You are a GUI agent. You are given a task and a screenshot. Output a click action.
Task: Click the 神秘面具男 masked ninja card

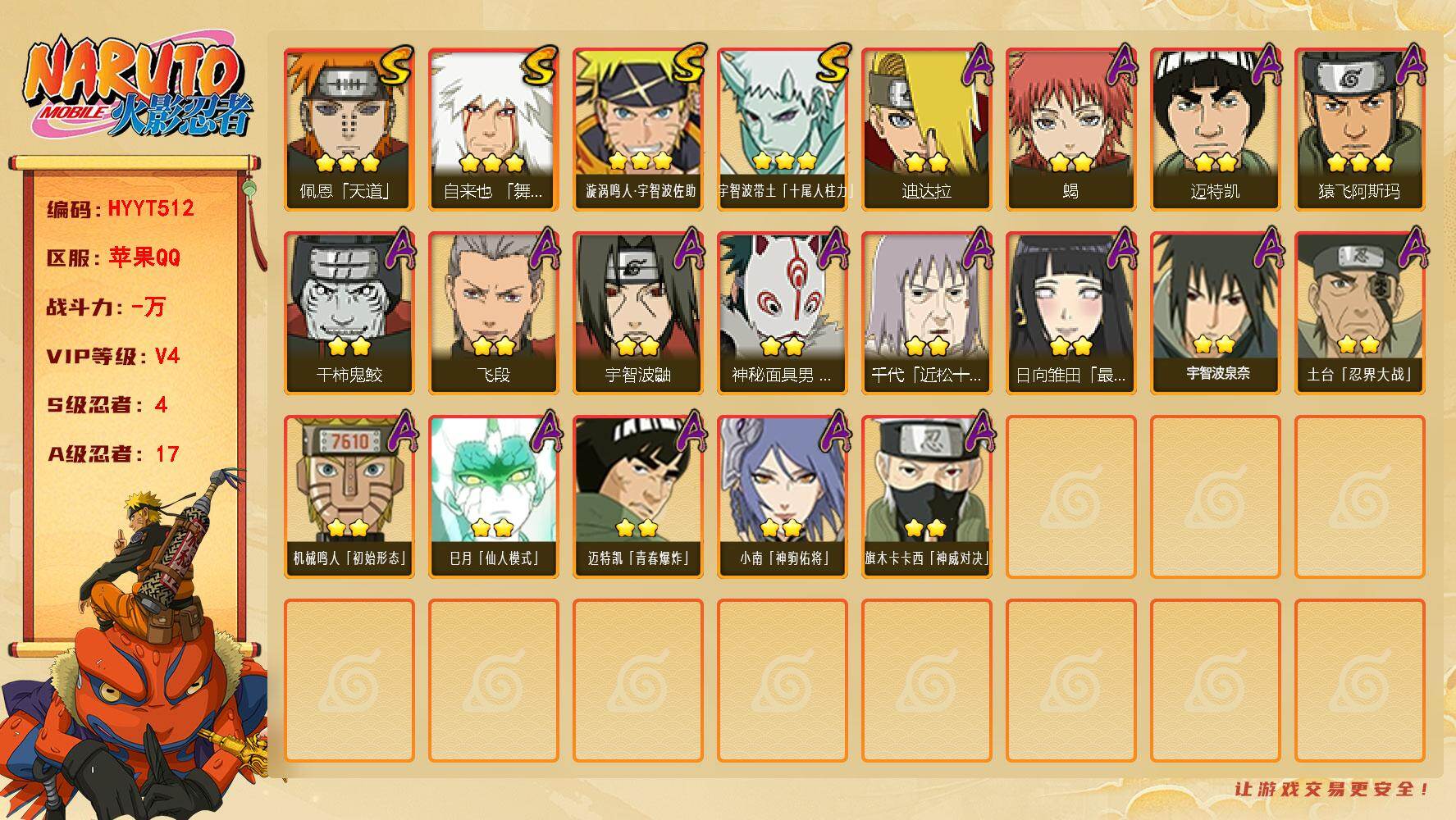[x=782, y=312]
